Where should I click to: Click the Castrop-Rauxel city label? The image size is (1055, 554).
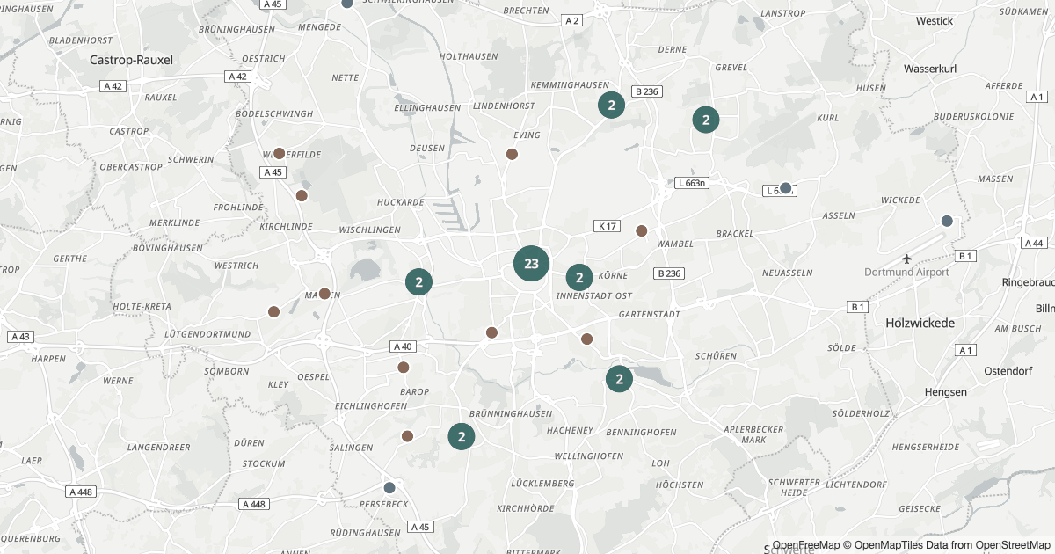(132, 60)
